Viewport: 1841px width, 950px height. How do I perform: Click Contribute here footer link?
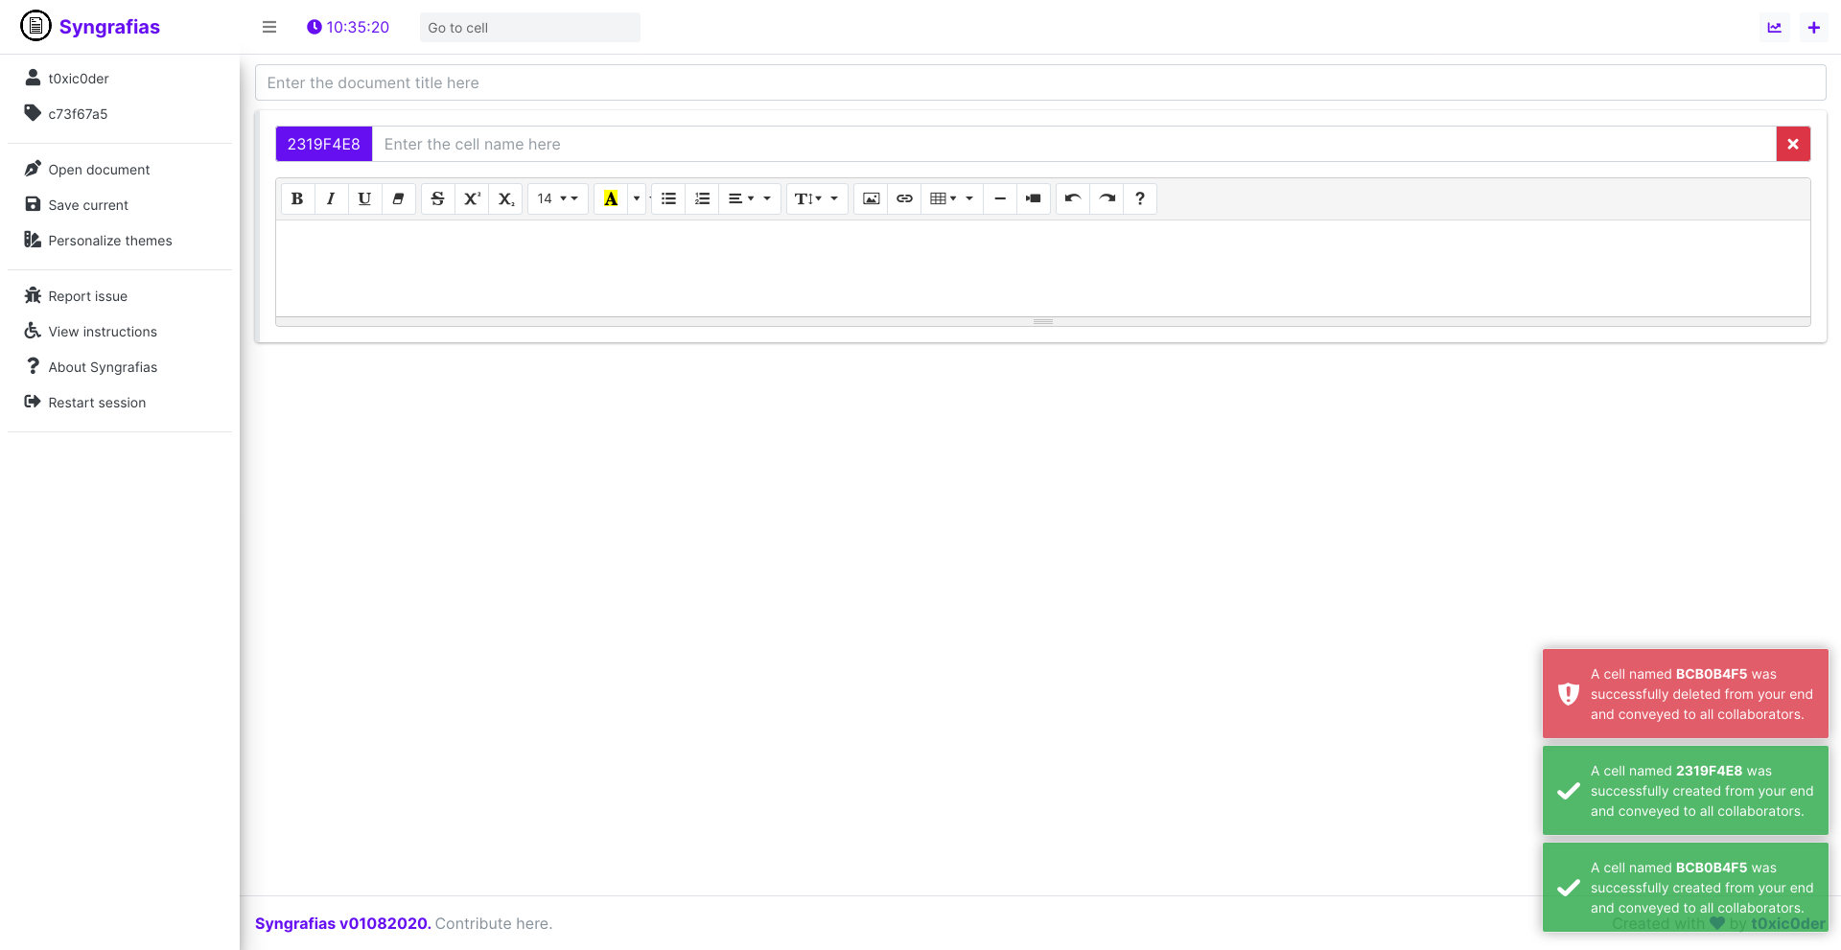[x=494, y=923]
